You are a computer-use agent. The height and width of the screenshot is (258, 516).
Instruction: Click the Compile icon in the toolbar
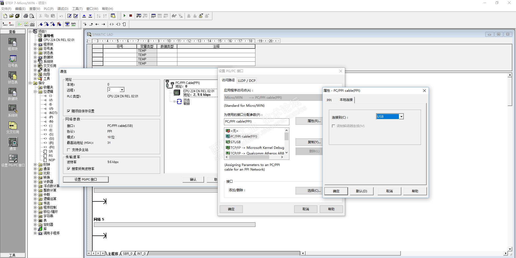tap(69, 16)
